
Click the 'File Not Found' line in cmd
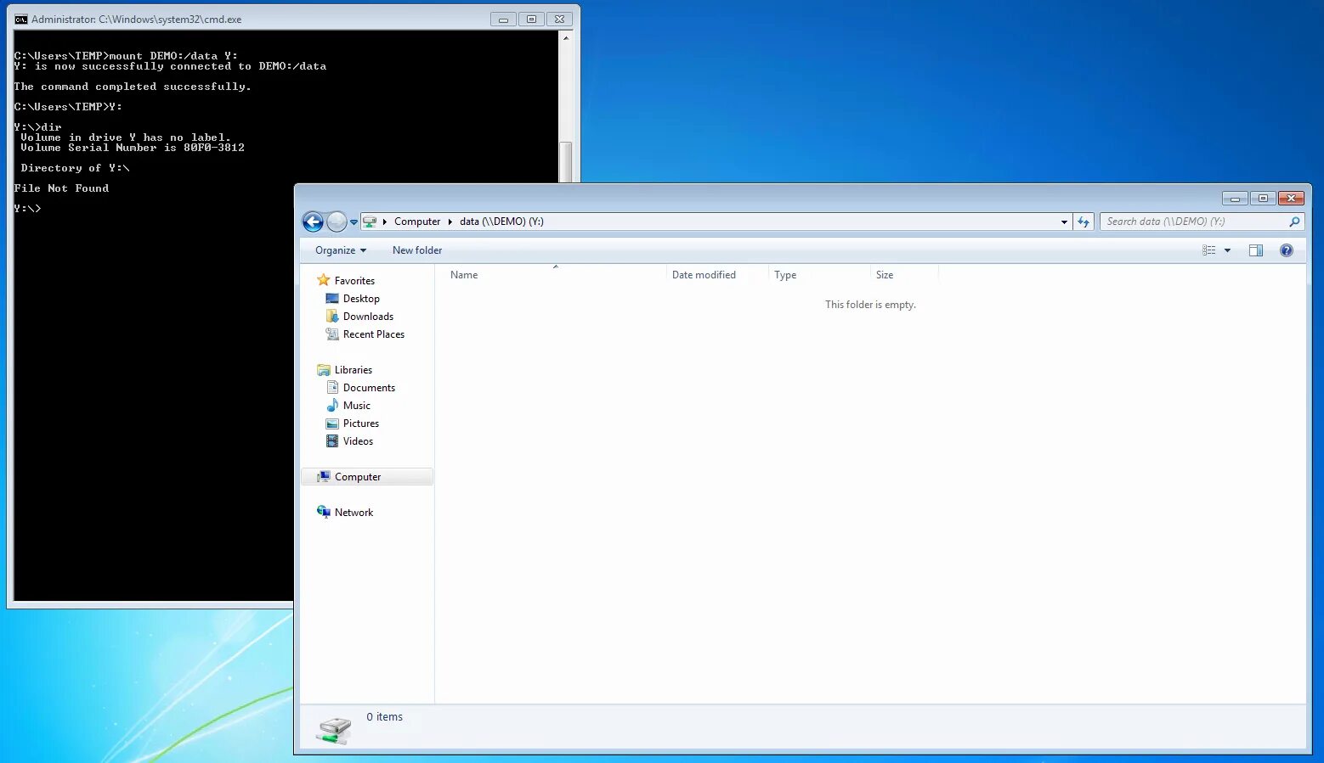coord(61,188)
